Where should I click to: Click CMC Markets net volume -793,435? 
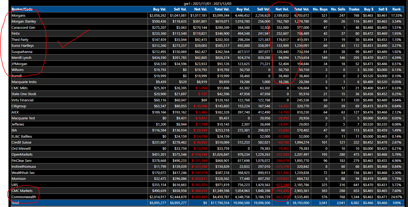(282, 191)
